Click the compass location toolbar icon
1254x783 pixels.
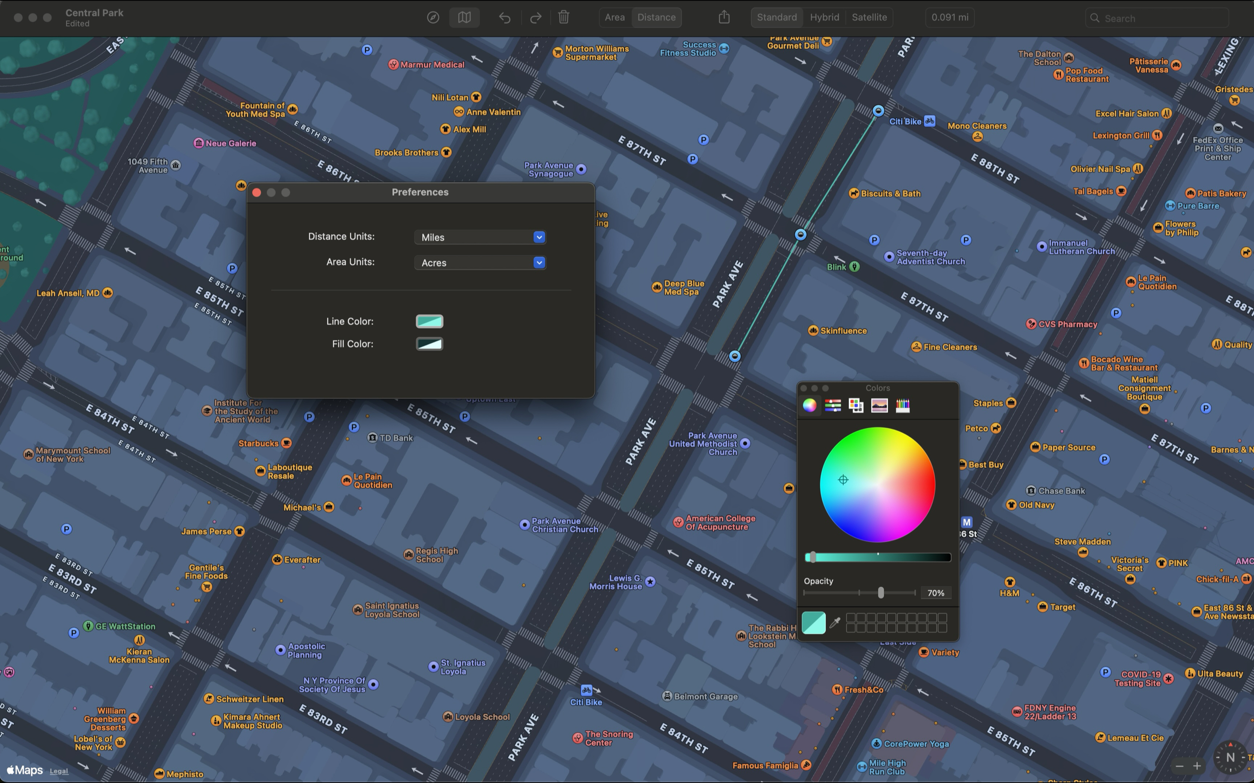pos(433,18)
